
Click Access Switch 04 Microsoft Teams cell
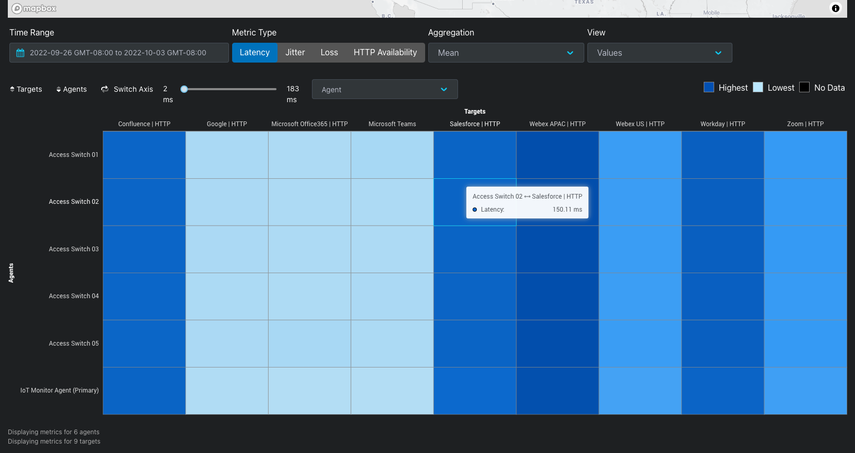pos(392,296)
